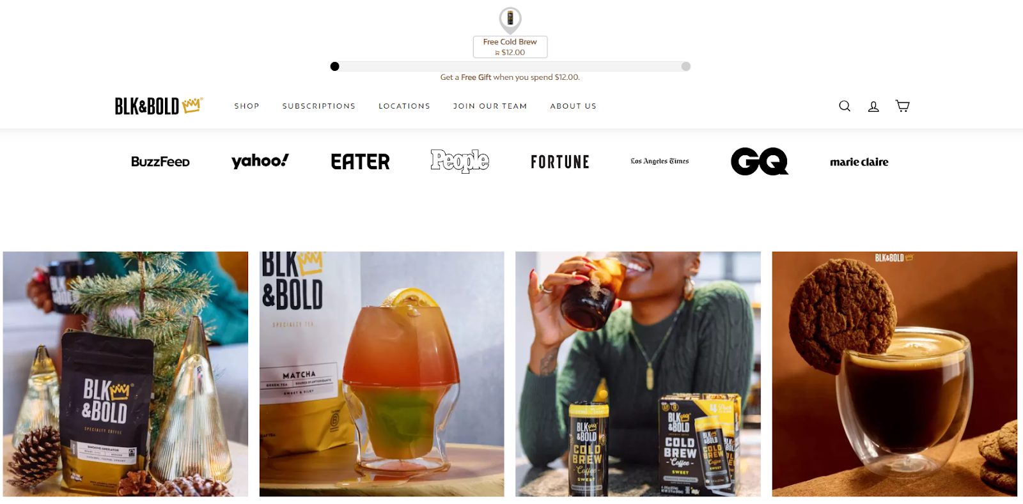Open the search magnifier icon
Screen dimensions: 1023x504
click(x=845, y=106)
